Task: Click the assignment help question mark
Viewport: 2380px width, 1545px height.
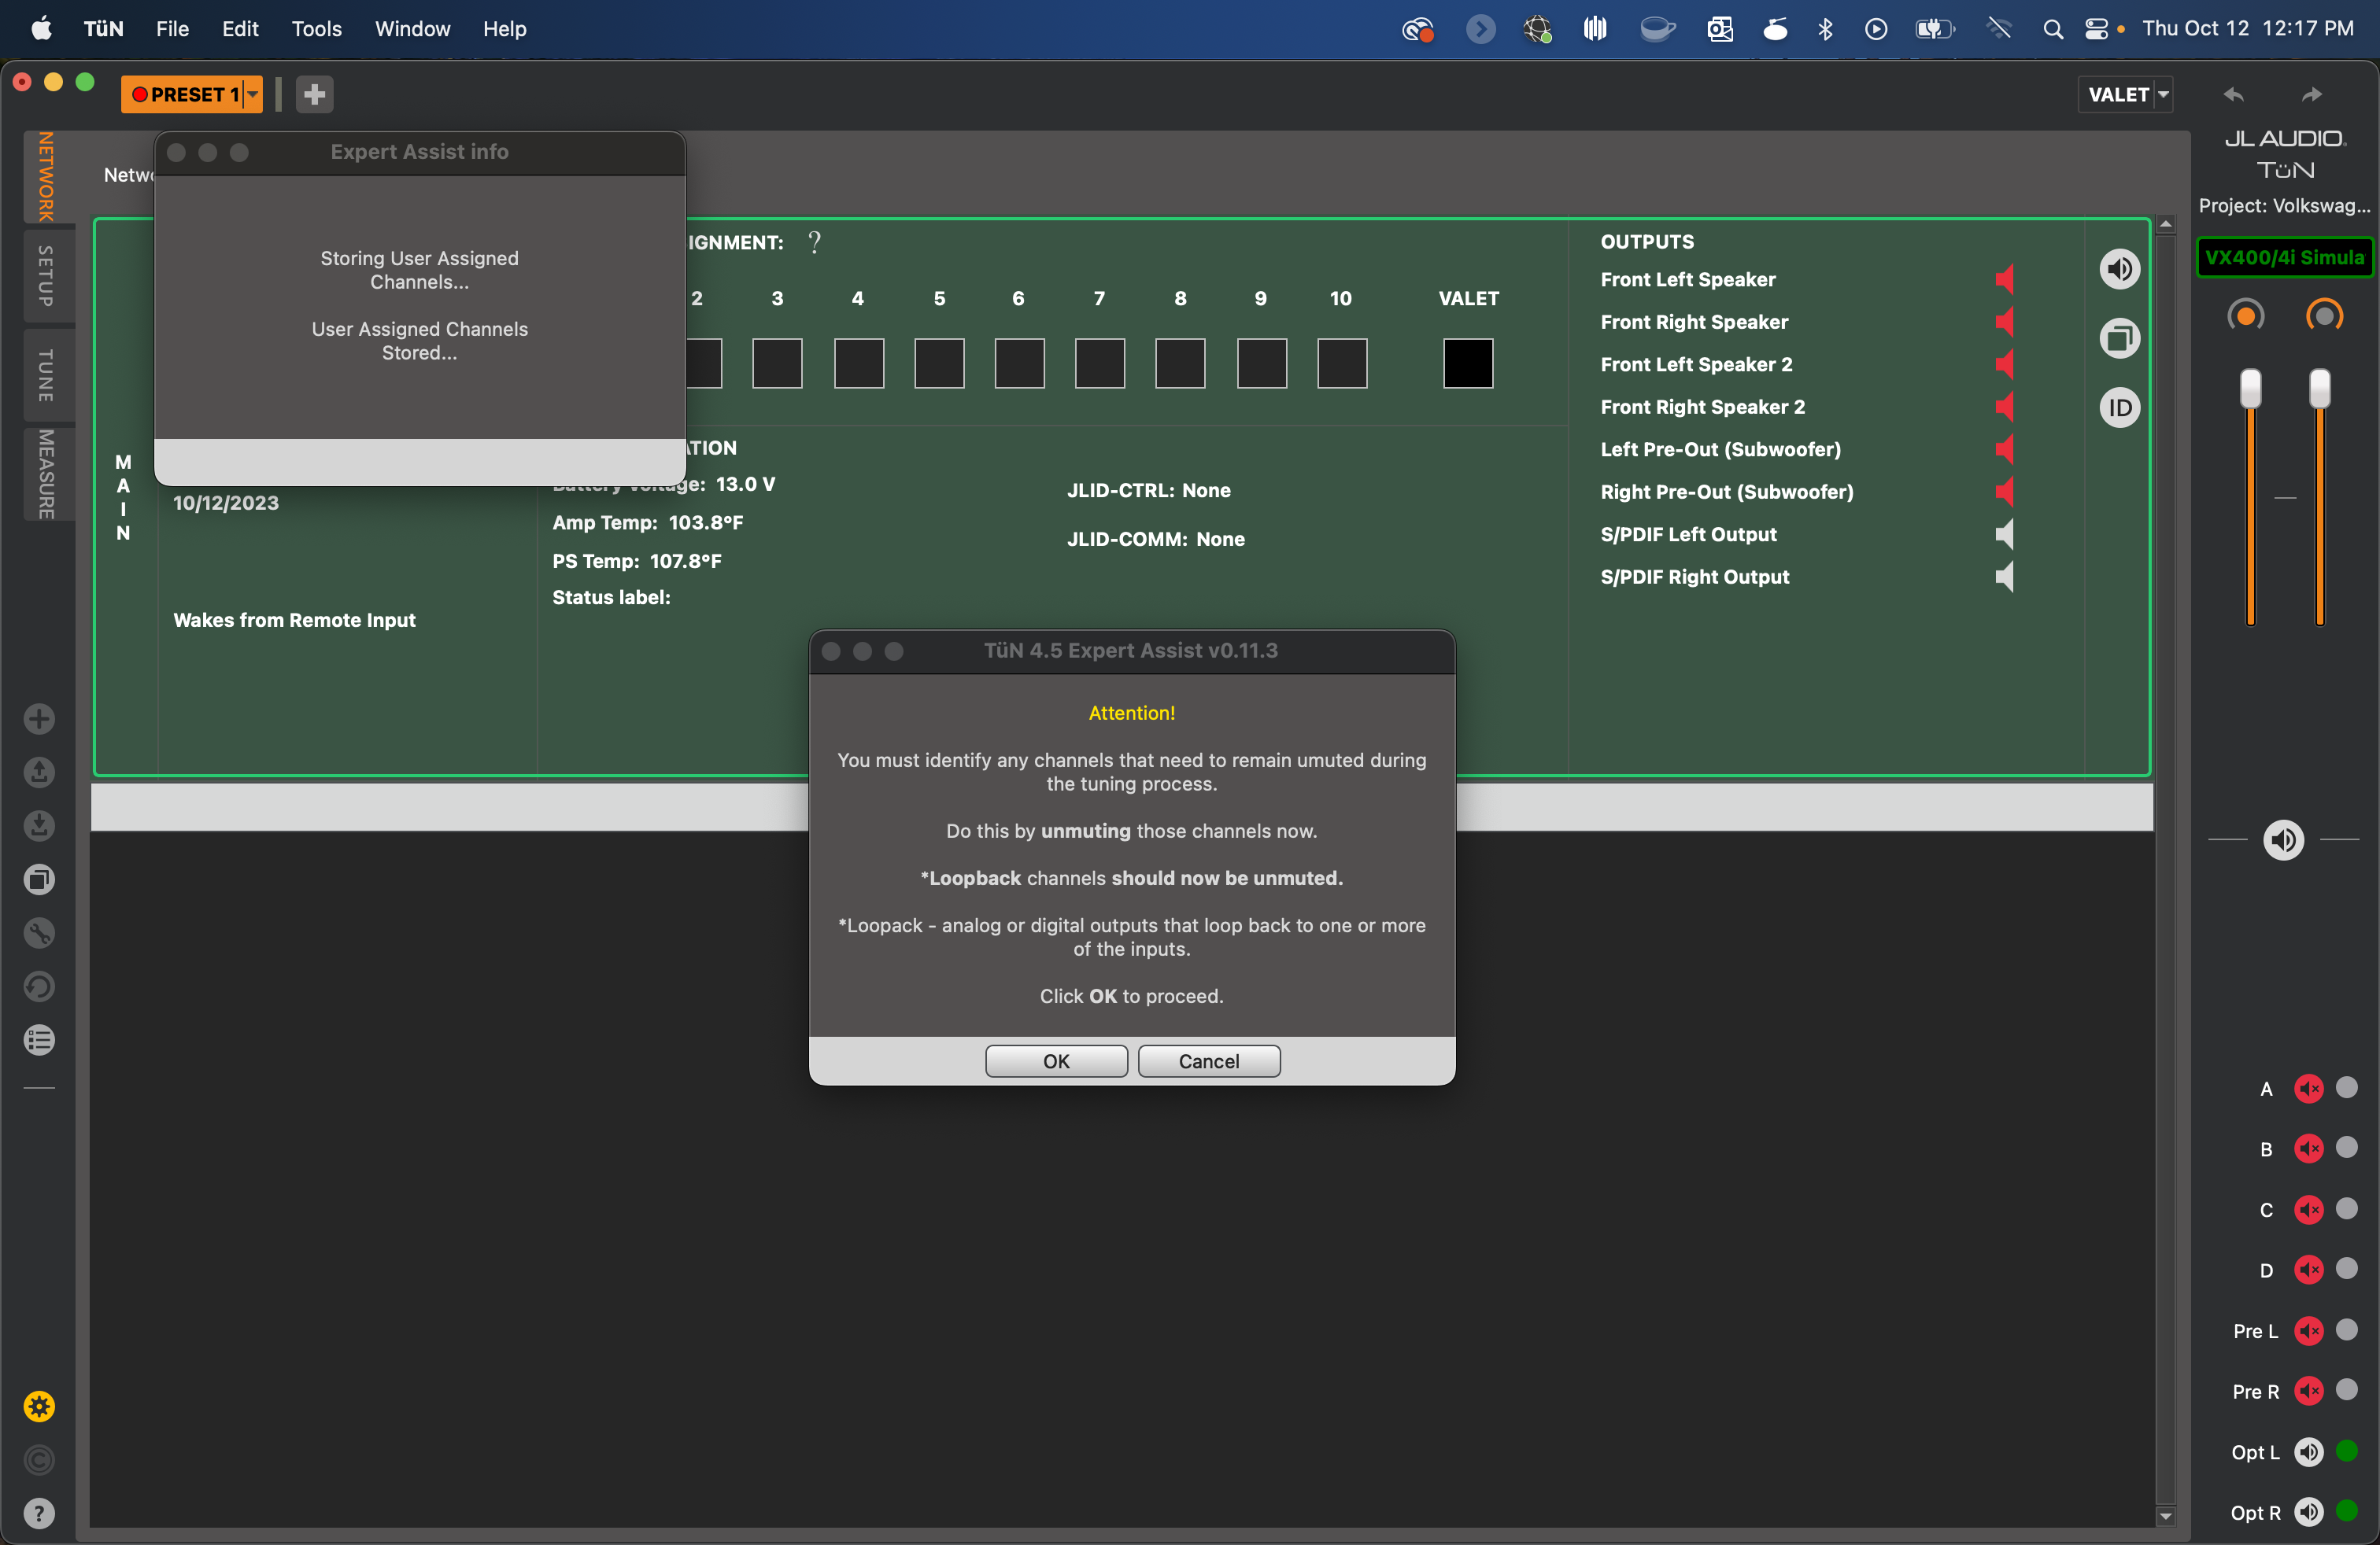Action: [814, 242]
